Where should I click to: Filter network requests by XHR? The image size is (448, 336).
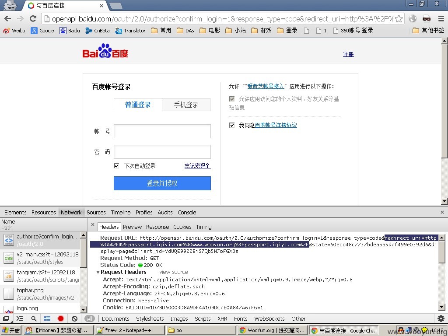point(222,318)
